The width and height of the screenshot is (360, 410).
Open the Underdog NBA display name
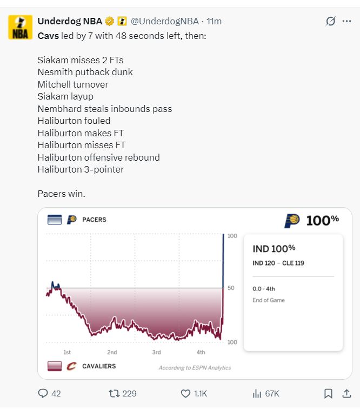tap(70, 21)
